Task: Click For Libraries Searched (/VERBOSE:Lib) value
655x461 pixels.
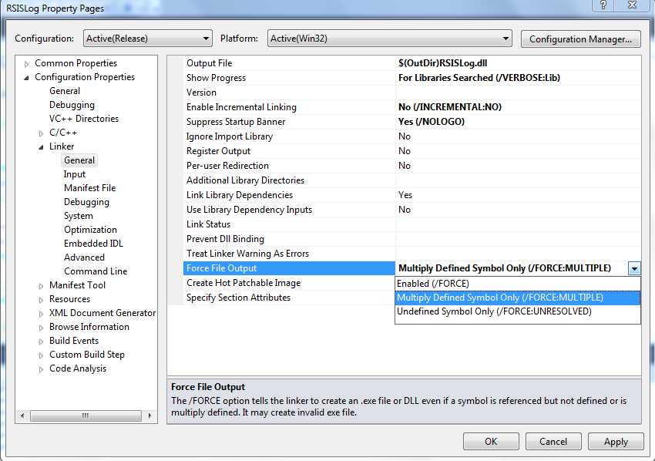Action: point(479,78)
